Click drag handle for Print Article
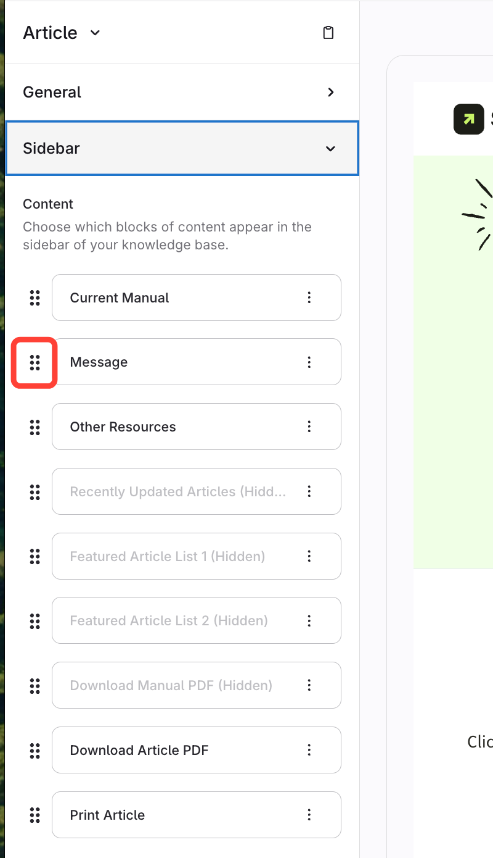The height and width of the screenshot is (858, 493). pos(35,815)
